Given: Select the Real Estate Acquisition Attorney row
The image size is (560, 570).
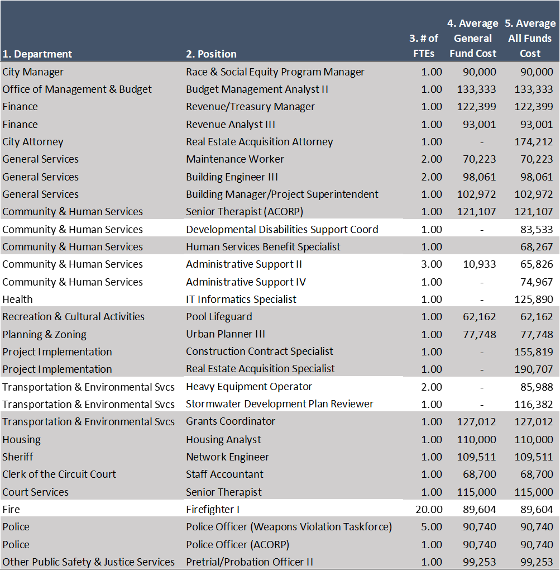Looking at the screenshot, I should (259, 141).
